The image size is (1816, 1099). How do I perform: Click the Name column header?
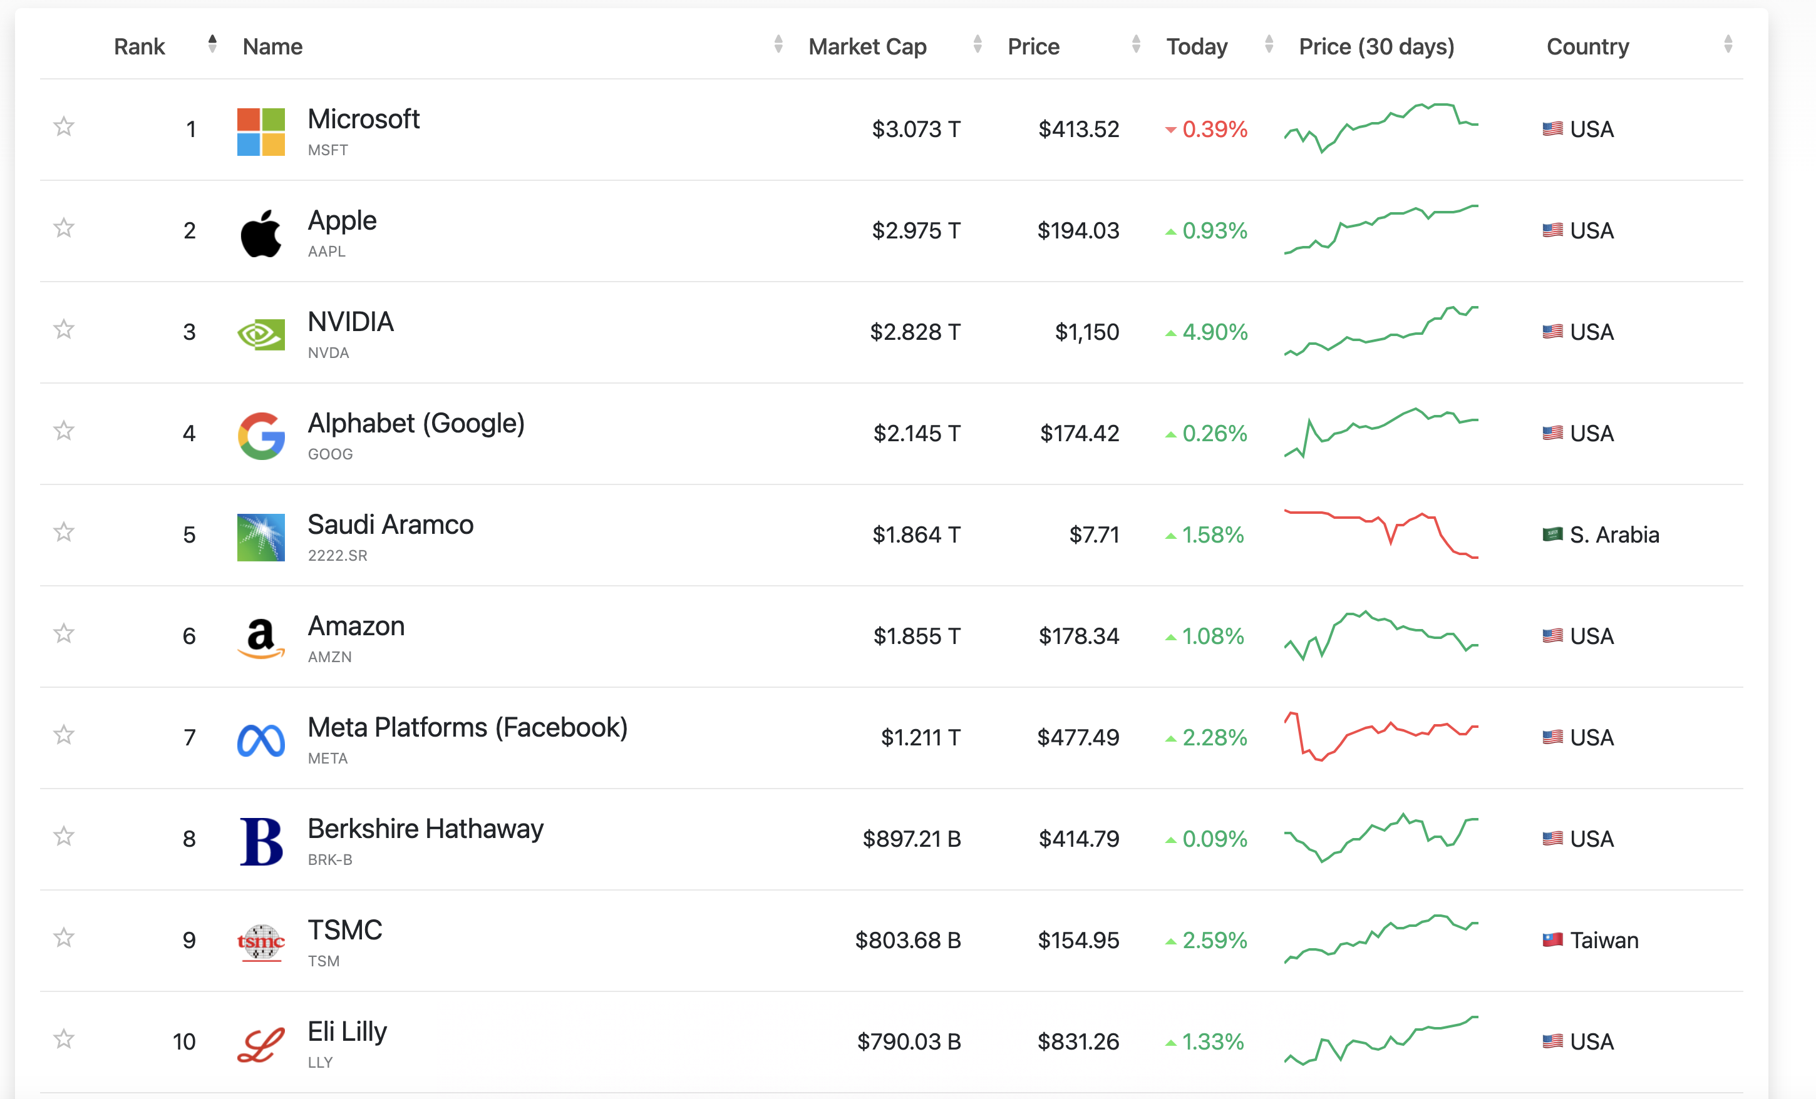point(272,46)
